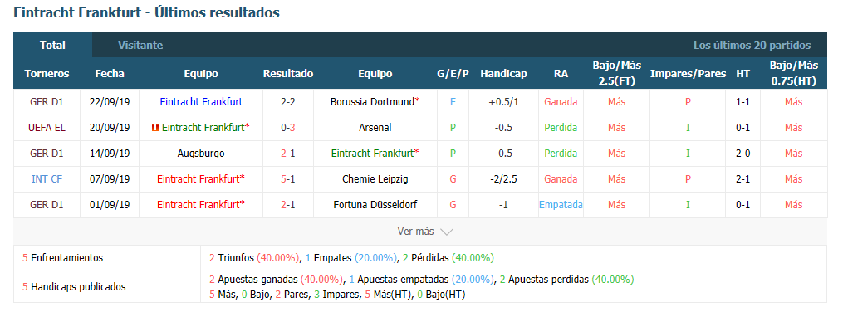Open the Visitante tab
The width and height of the screenshot is (843, 312).
[x=140, y=46]
